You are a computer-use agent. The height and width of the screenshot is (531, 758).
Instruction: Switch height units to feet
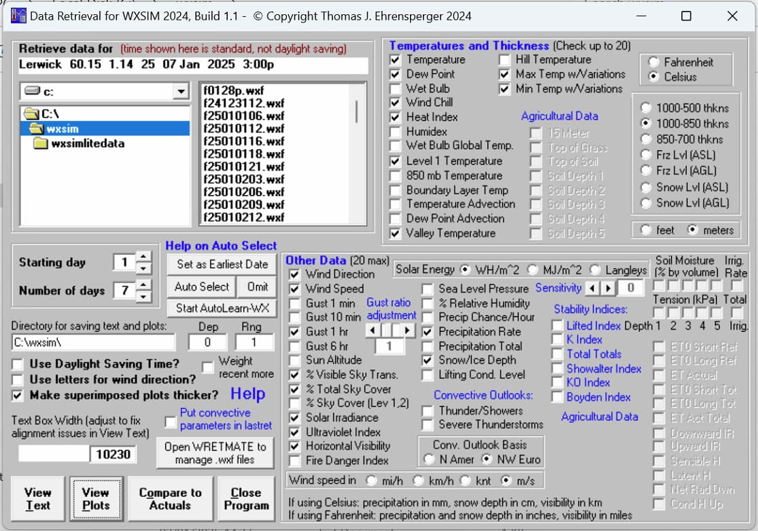646,230
